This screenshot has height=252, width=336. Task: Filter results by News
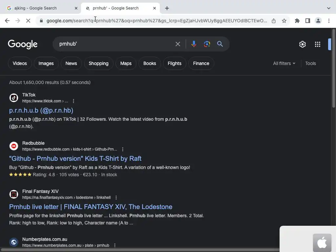[71, 63]
